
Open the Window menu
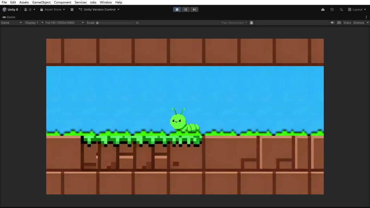[106, 2]
